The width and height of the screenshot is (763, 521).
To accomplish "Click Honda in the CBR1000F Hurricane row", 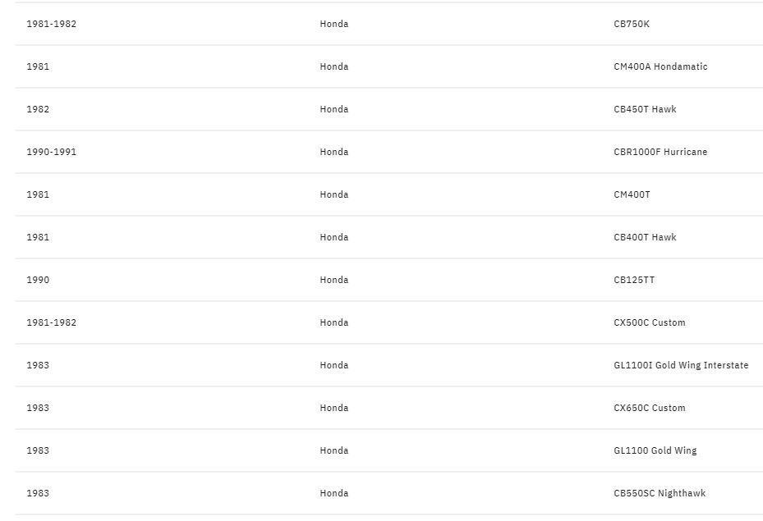I will pyautogui.click(x=333, y=152).
